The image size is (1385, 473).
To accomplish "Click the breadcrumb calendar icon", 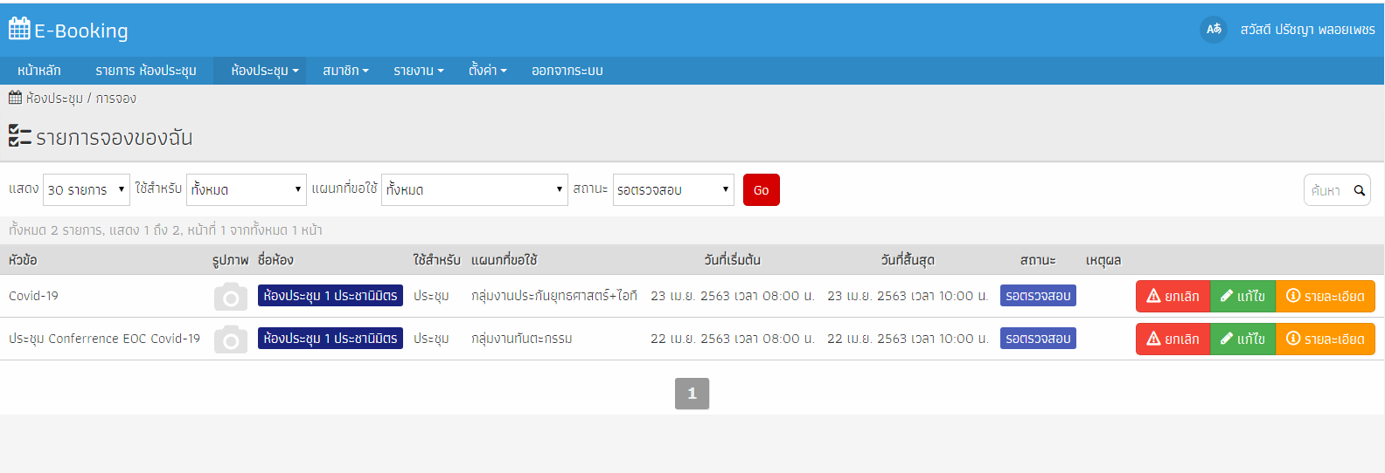I will point(15,98).
